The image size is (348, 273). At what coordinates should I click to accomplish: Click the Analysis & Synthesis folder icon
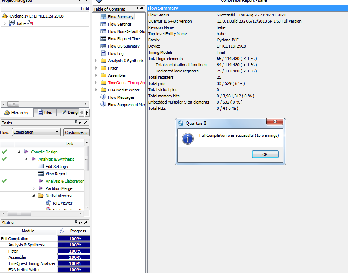[x=103, y=60]
